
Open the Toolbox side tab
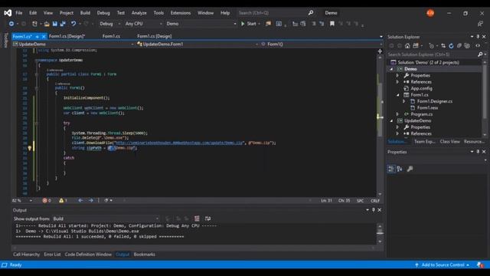click(x=5, y=40)
